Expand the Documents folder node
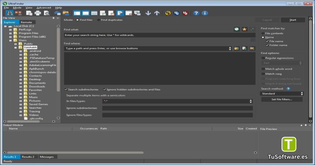The width and height of the screenshot is (315, 165). tap(20, 83)
